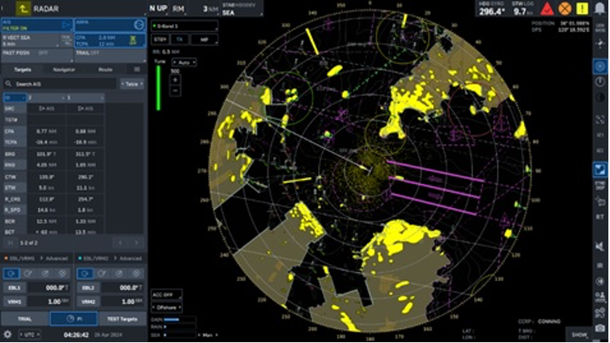Click the TX transmit button

(180, 39)
